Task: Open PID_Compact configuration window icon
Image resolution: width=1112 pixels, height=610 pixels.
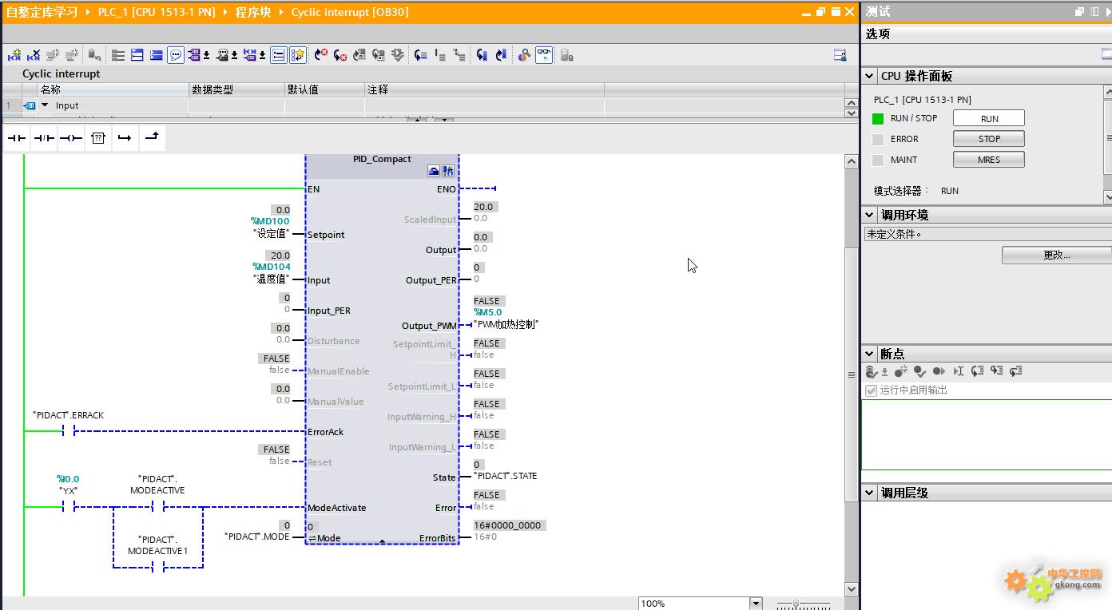Action: 434,171
